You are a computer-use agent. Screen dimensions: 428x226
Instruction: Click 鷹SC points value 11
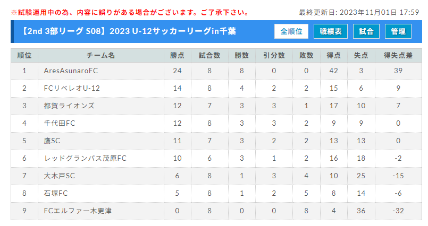coord(177,141)
